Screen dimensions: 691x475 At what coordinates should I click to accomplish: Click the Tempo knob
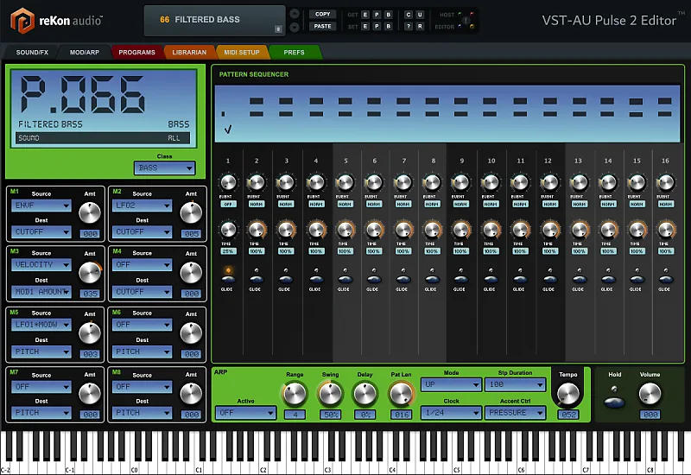tap(567, 394)
